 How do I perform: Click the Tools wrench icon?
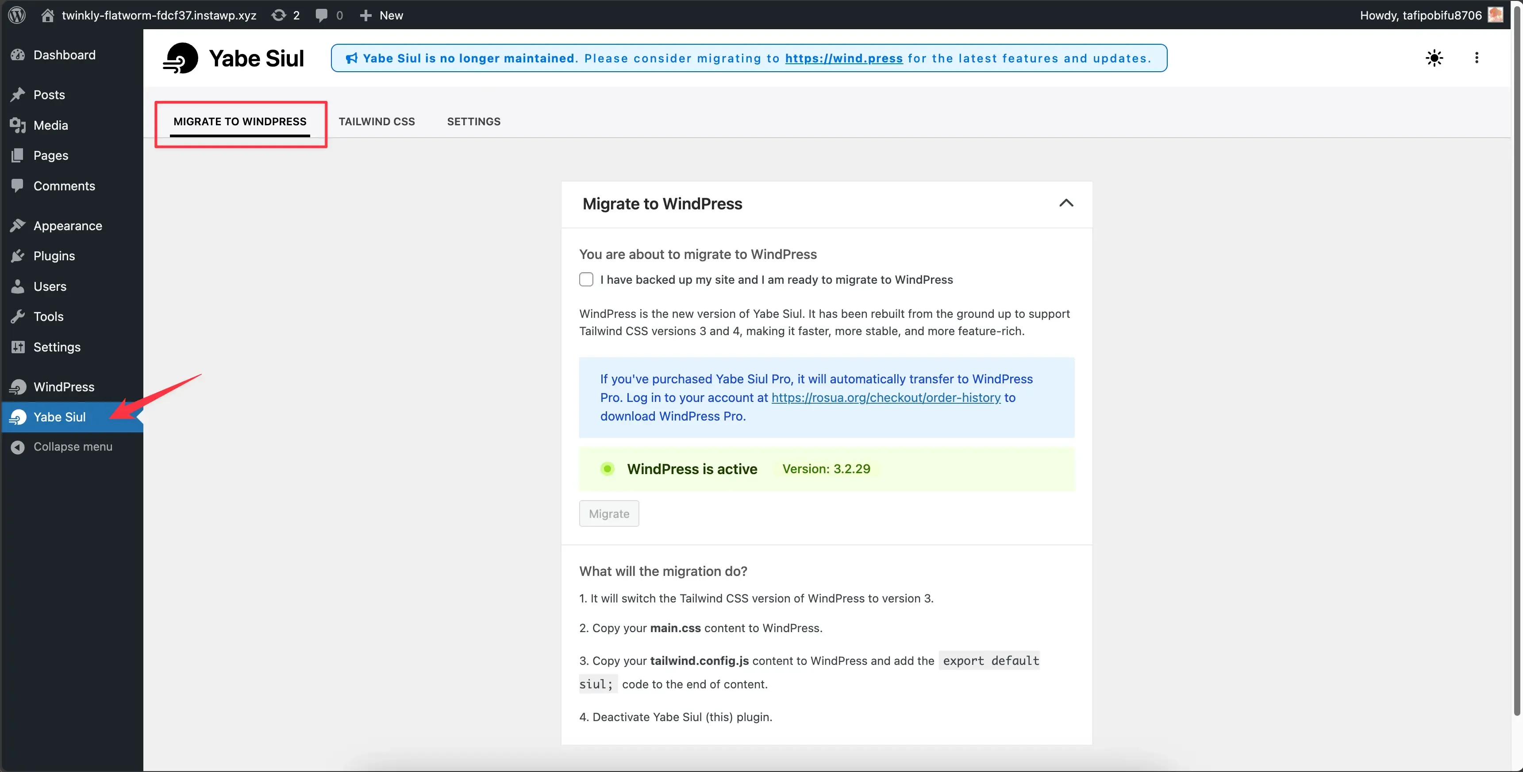point(18,317)
